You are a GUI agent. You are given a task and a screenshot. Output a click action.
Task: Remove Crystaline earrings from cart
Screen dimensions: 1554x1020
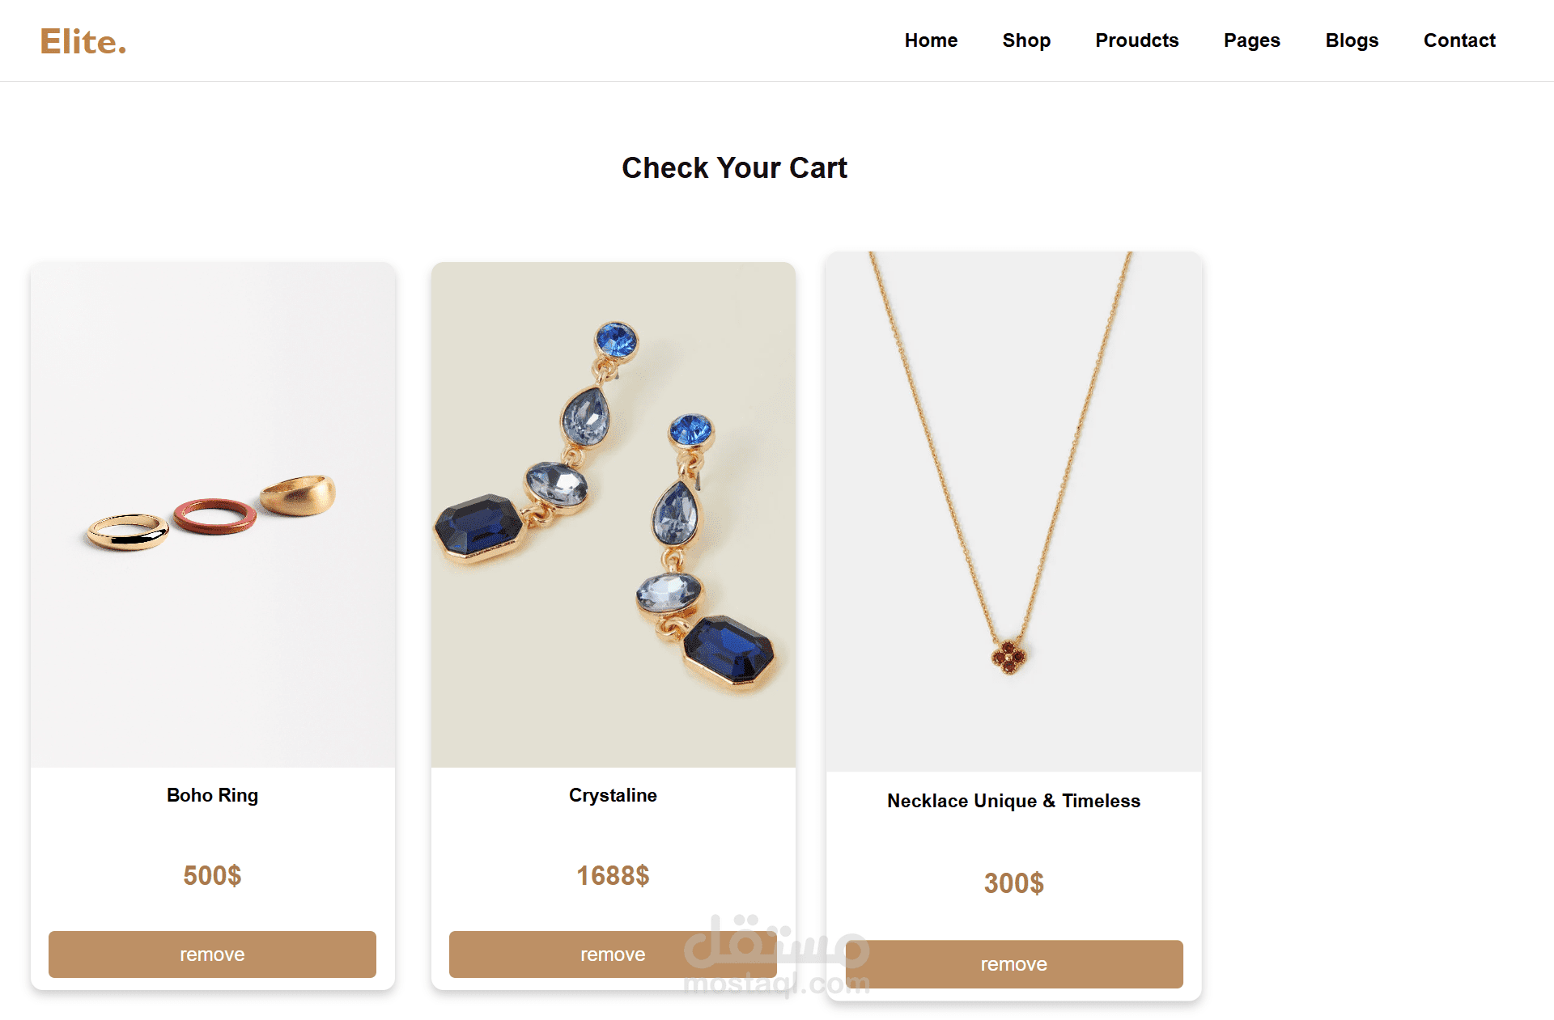coord(613,954)
